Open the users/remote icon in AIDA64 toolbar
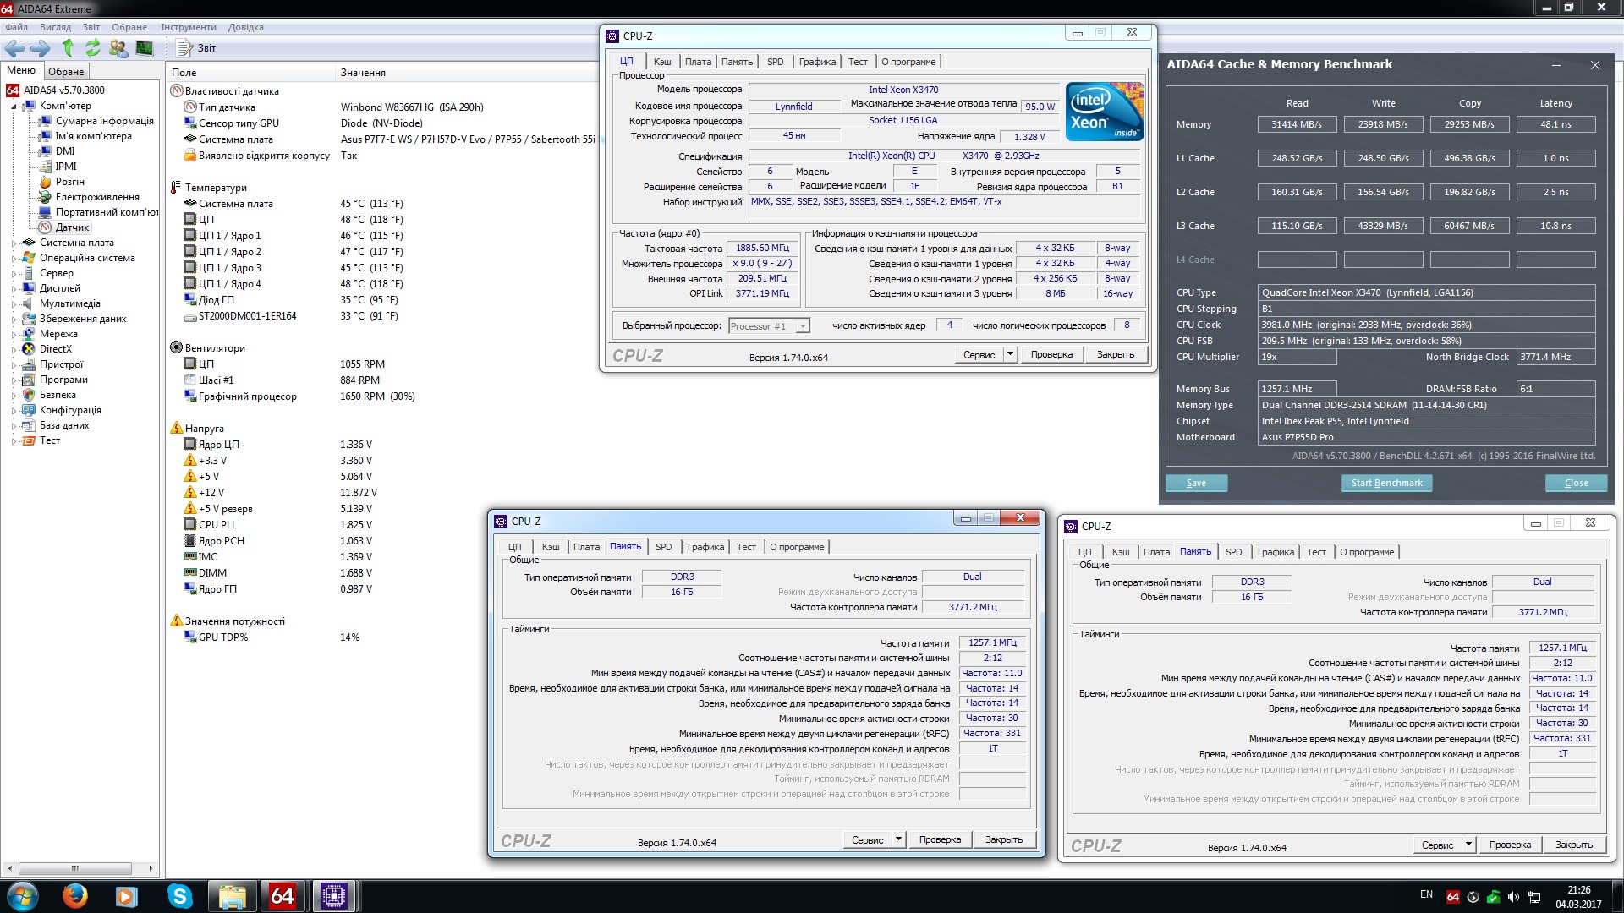The height and width of the screenshot is (913, 1624). [x=118, y=48]
